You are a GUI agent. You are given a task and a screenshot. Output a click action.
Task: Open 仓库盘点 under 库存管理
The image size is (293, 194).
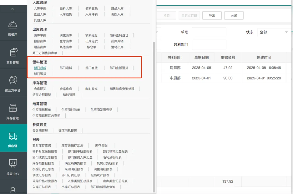66,89
